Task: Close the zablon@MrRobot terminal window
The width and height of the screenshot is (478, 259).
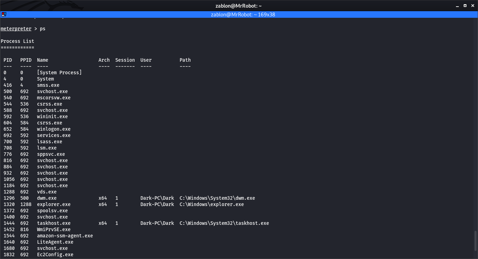Action: pos(472,6)
